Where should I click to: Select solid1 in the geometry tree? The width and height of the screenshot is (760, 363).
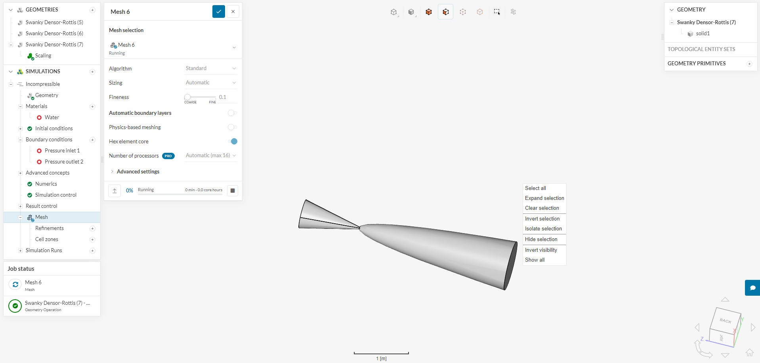pyautogui.click(x=703, y=34)
